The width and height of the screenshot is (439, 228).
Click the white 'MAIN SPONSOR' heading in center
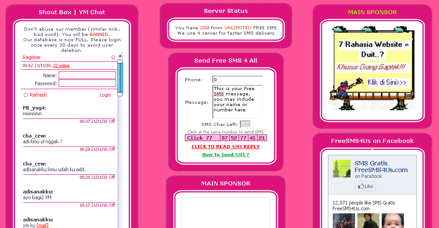pos(226,184)
